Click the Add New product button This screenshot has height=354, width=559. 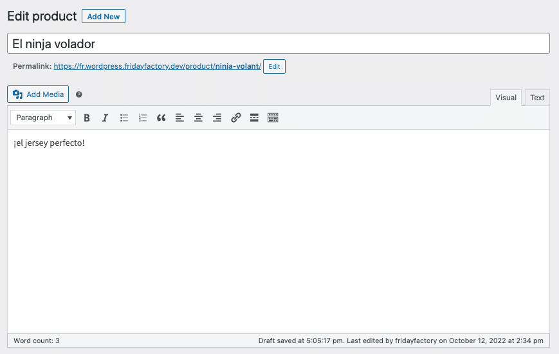[104, 16]
